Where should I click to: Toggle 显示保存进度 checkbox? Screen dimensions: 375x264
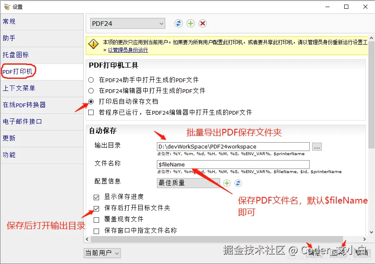[x=97, y=197]
